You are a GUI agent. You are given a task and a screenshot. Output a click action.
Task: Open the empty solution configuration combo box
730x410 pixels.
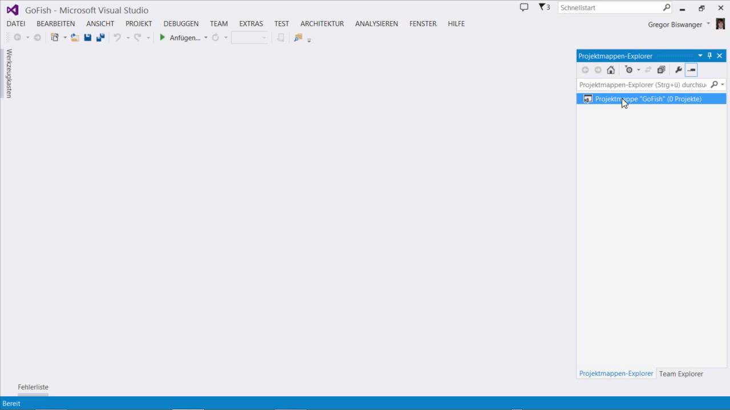click(x=250, y=38)
